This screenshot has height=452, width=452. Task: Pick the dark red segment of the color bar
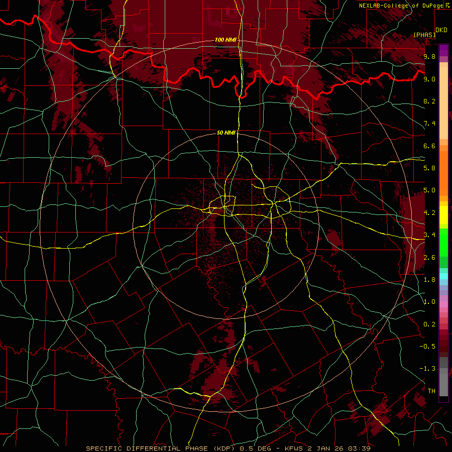point(443,343)
